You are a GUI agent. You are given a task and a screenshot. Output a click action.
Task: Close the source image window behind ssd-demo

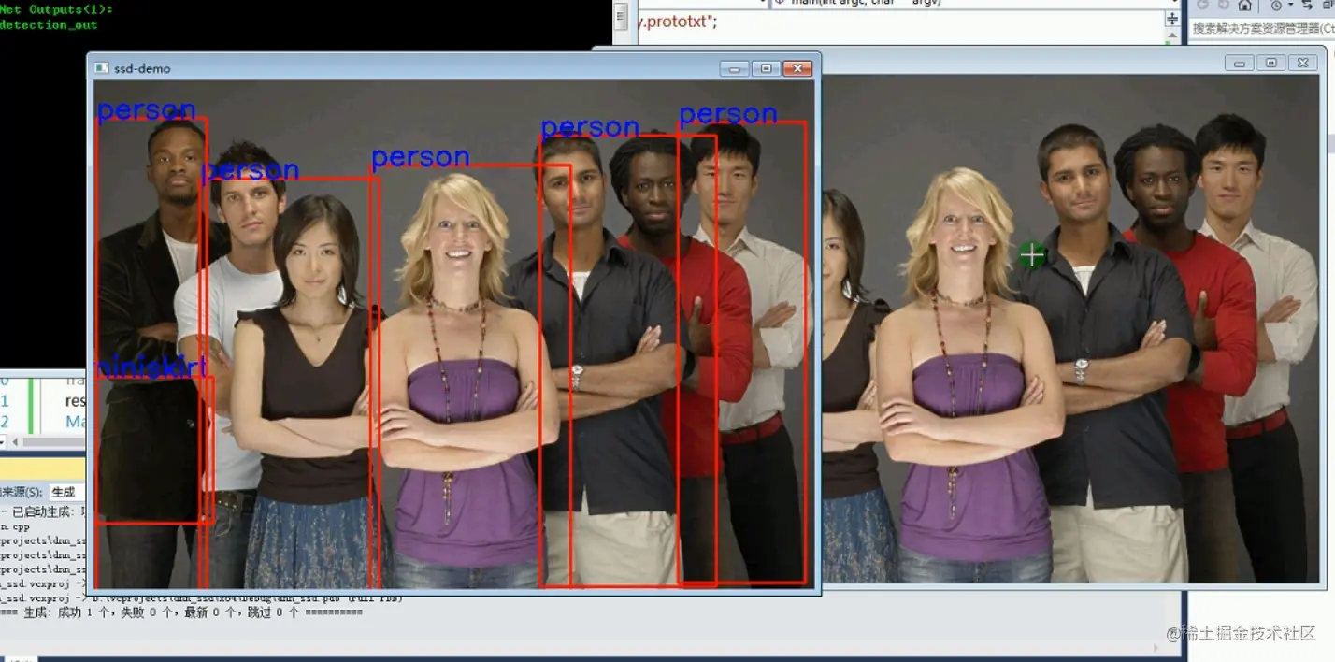click(x=1302, y=63)
